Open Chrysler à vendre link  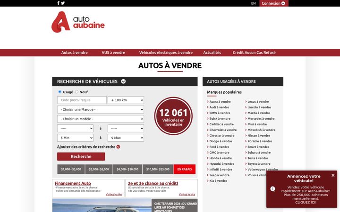pos(222,135)
